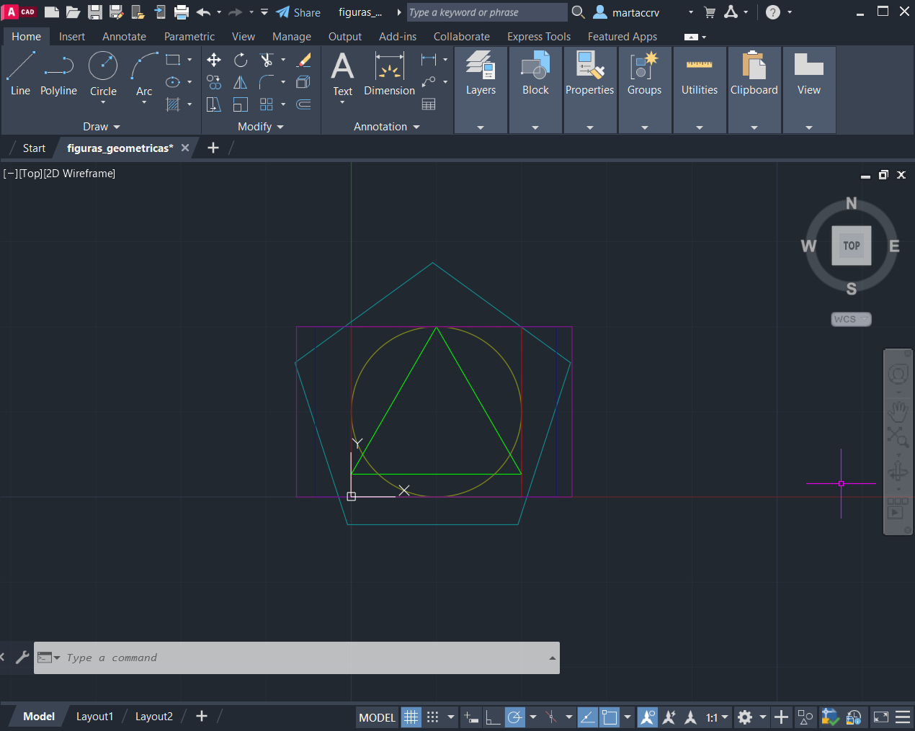Click the Hatch tool icon
Viewport: 915px width, 731px height.
[x=173, y=104]
